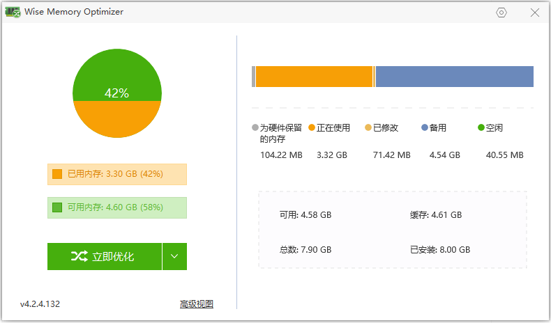The width and height of the screenshot is (551, 323).
Task: Click the 备用 legend label
Action: pyautogui.click(x=438, y=128)
